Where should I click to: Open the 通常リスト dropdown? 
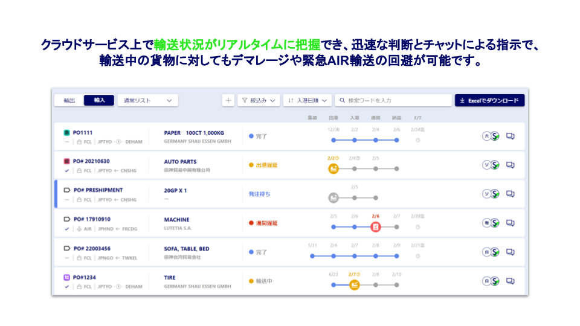tap(147, 101)
